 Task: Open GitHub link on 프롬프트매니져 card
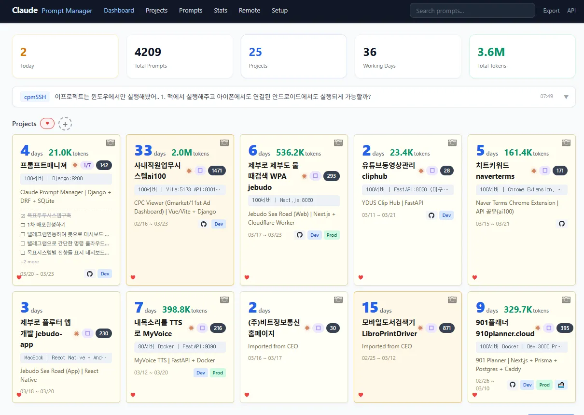(x=89, y=274)
